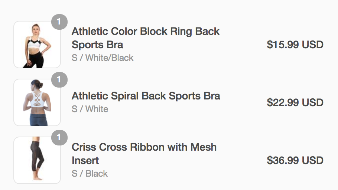Select the $36.99 price amount
This screenshot has width=338, height=190.
(283, 161)
